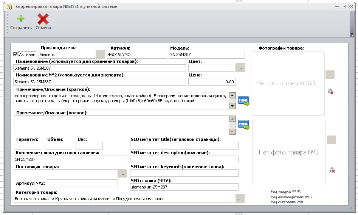Click the SEO ссылка (ЧПУ) field
Image resolution: width=358 pixels, height=215 pixels.
tap(184, 187)
